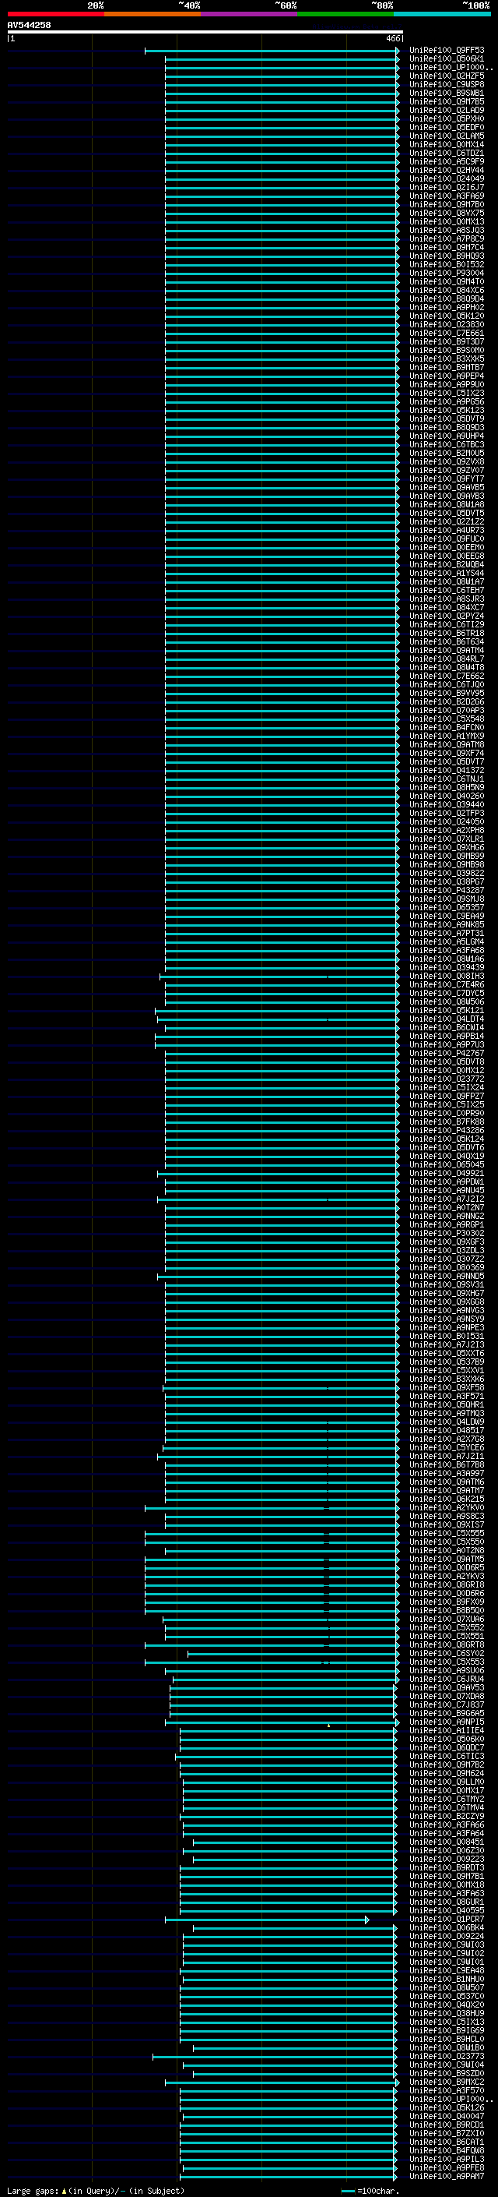This screenshot has width=498, height=2197.
Task: Select hit UniRef100_Q4LDT4
Action: click(446, 1019)
